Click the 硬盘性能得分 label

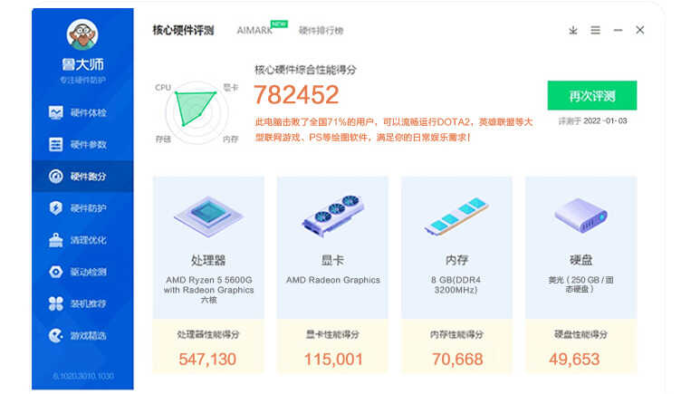click(x=580, y=334)
